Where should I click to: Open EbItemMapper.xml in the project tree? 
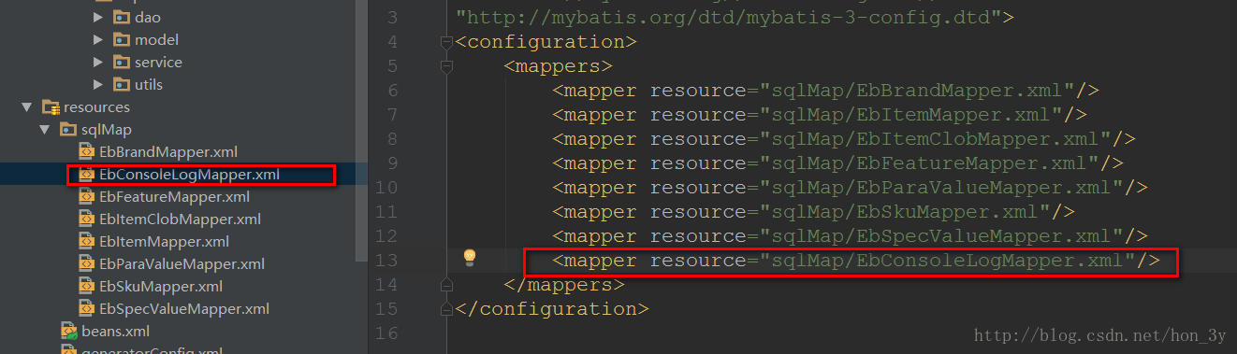point(164,241)
